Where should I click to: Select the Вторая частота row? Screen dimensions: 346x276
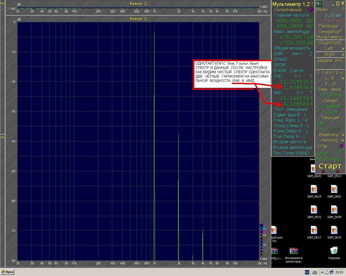[x=290, y=142]
